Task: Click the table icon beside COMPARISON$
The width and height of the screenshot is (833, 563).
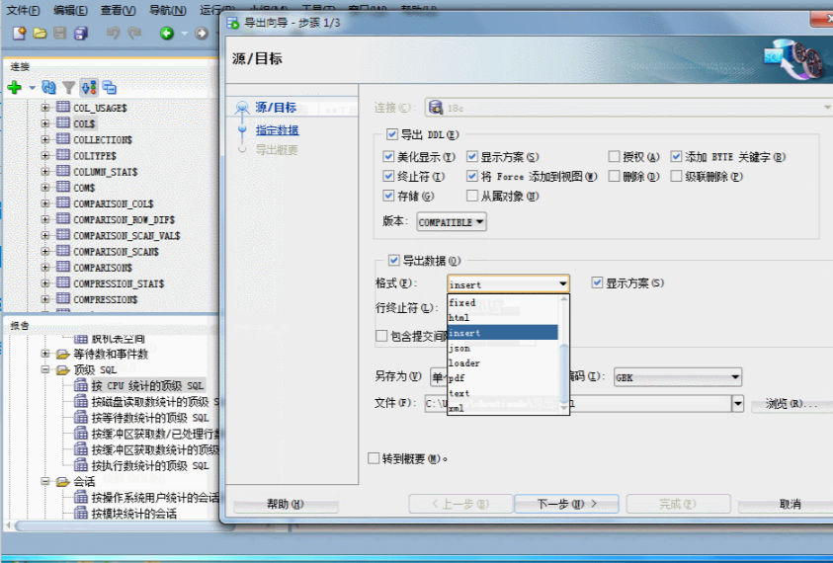Action: pyautogui.click(x=63, y=267)
